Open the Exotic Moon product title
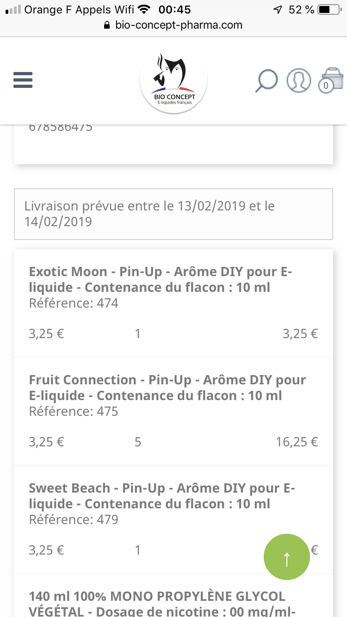The image size is (347, 617). coord(160,279)
